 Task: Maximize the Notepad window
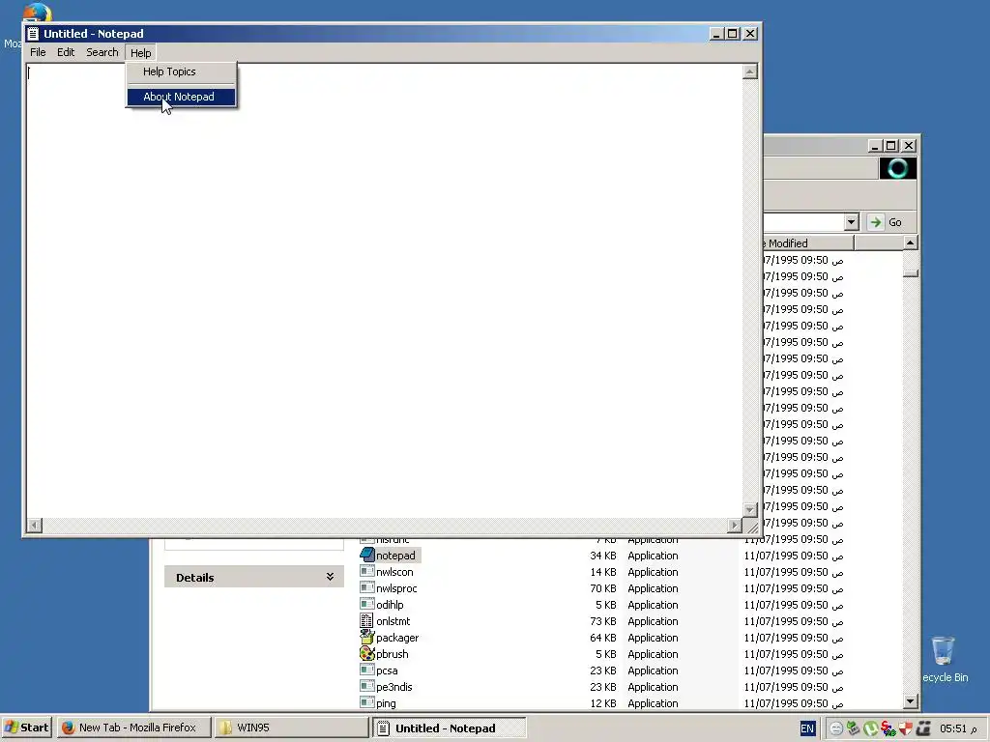(733, 34)
